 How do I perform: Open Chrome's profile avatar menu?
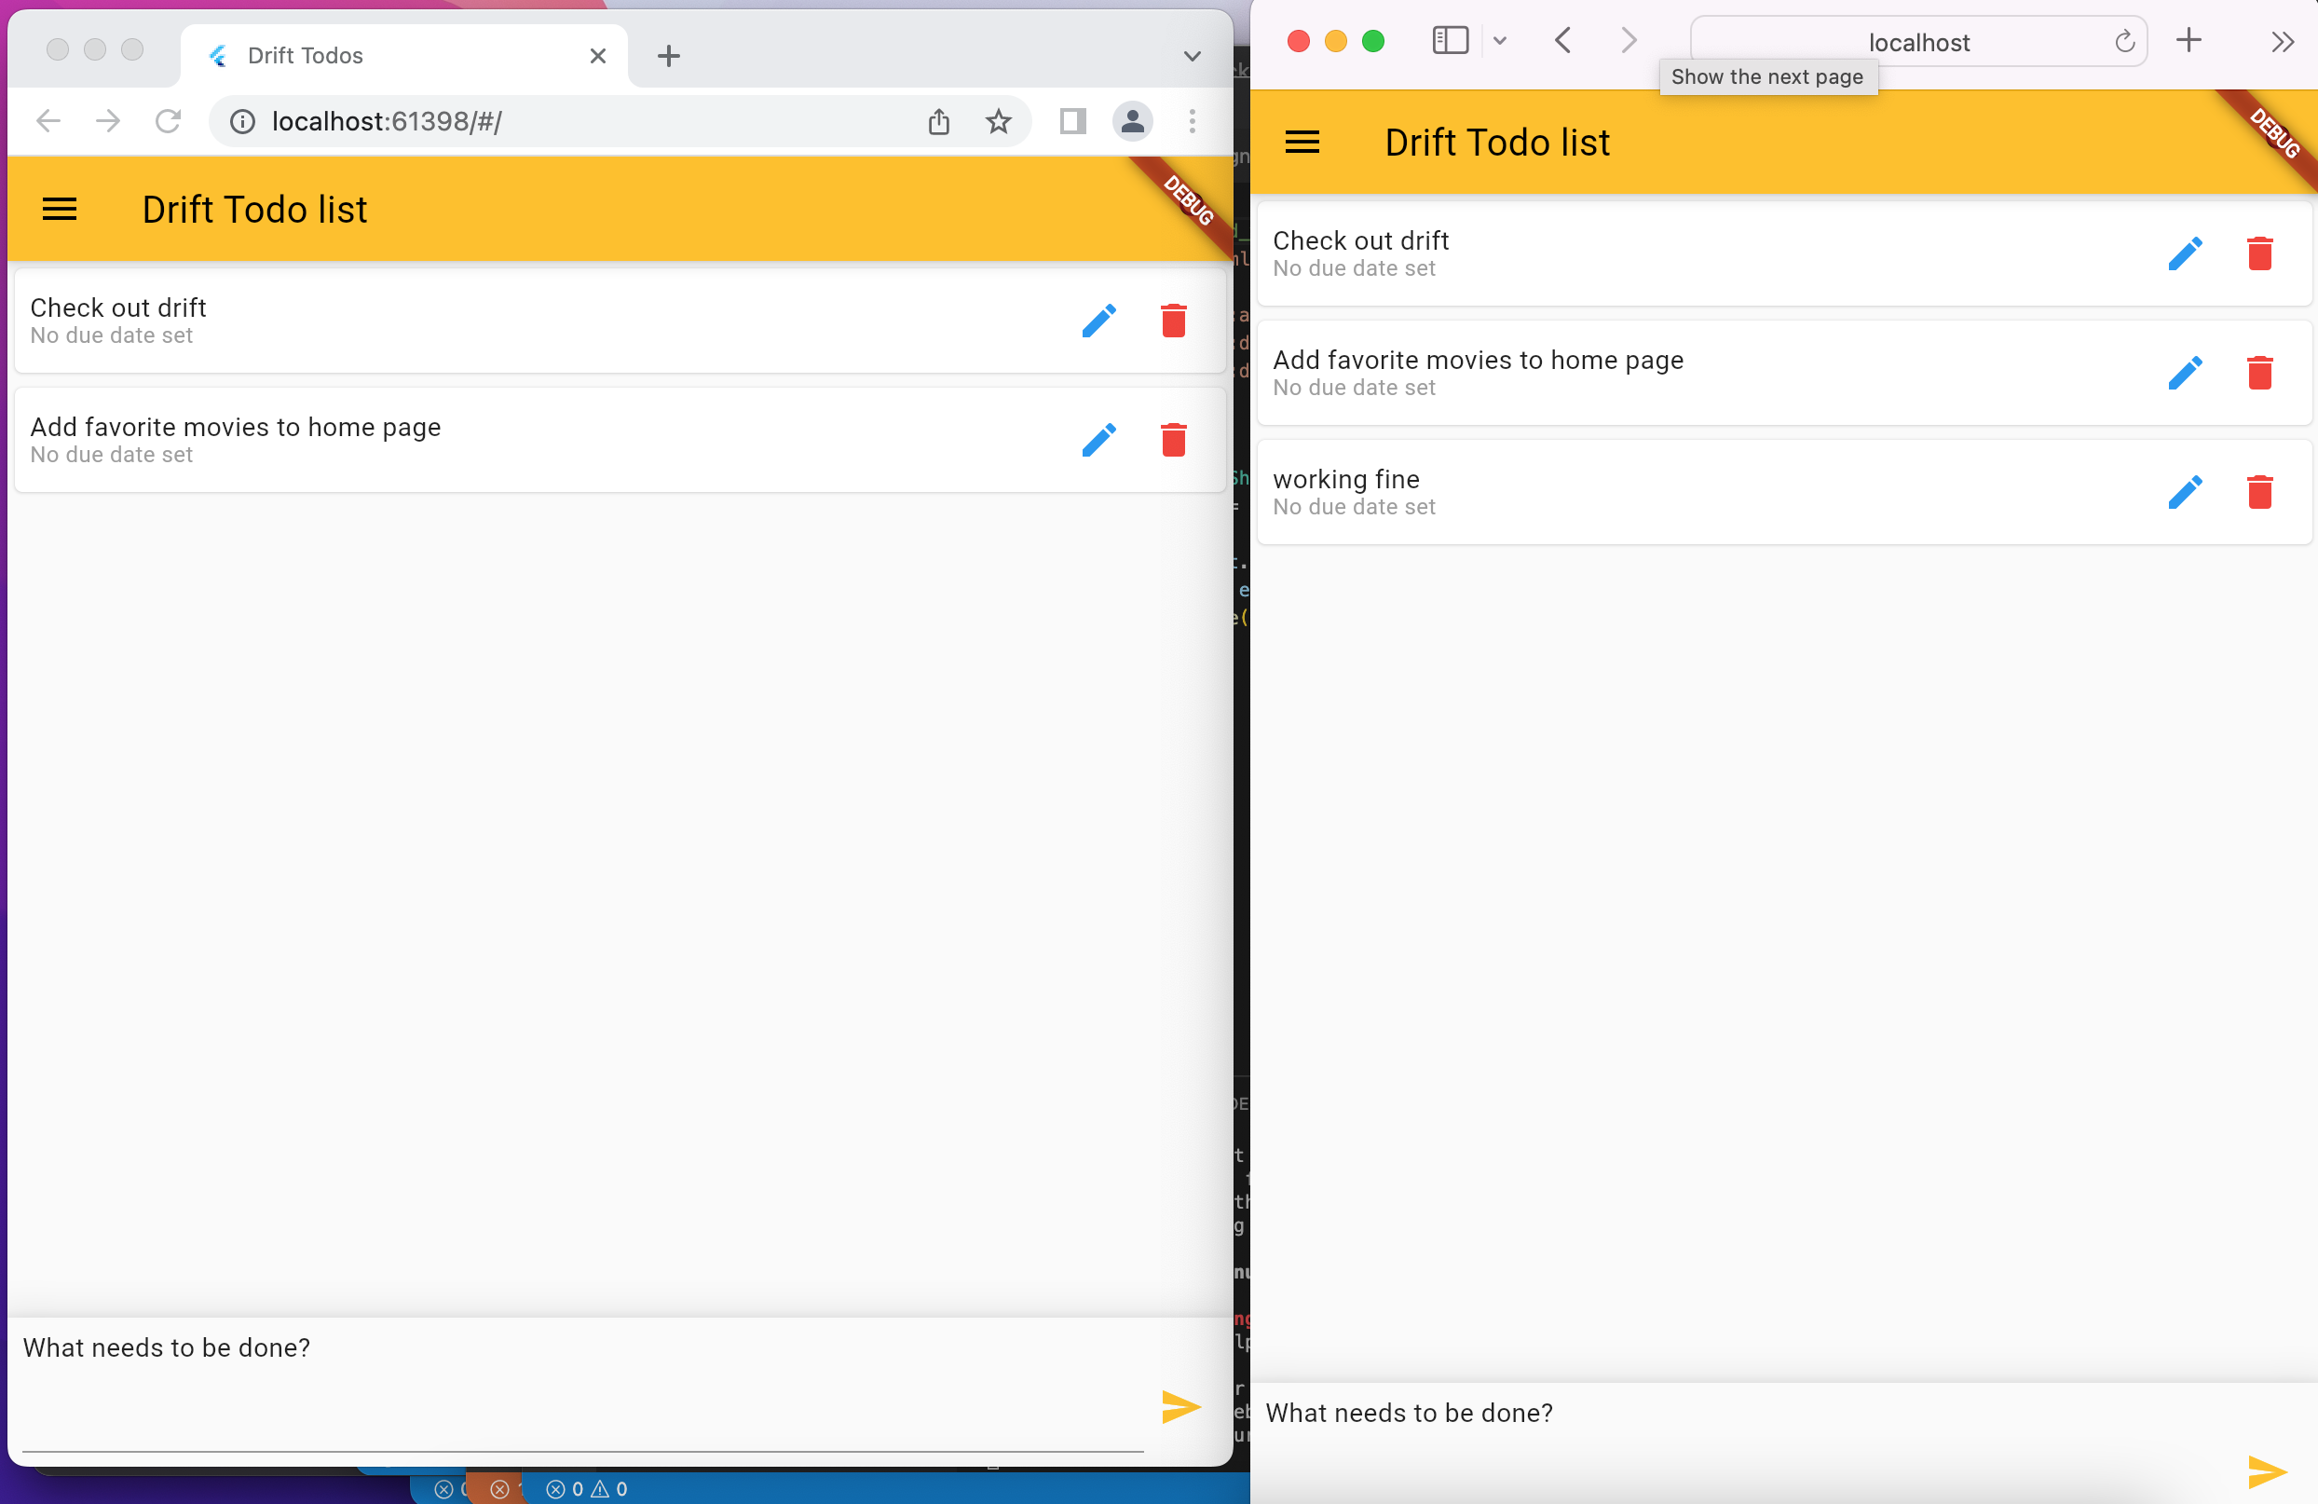[1132, 122]
